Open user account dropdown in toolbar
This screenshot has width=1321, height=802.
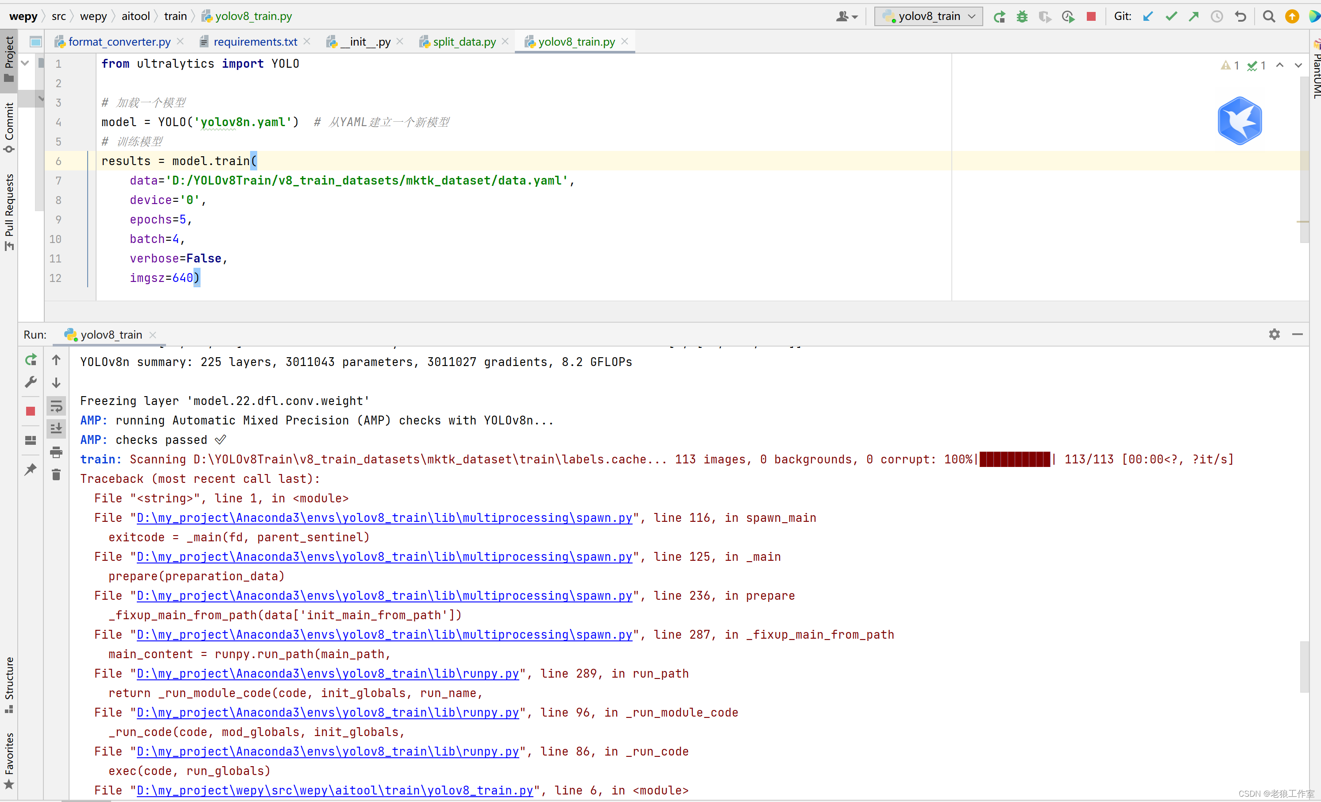pos(846,17)
